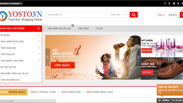Image resolution: width=183 pixels, height=103 pixels.
Task: Click the Online chat bubble icon
Action: click(160, 100)
